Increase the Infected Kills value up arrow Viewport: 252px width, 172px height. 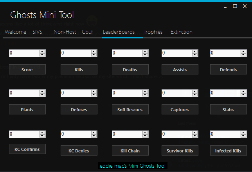[x=243, y=132]
